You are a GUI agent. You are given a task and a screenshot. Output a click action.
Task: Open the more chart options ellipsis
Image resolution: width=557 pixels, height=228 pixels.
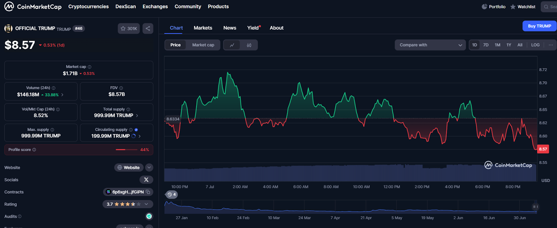pyautogui.click(x=551, y=45)
